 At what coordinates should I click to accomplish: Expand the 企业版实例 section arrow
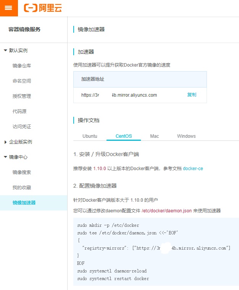pos(6,142)
